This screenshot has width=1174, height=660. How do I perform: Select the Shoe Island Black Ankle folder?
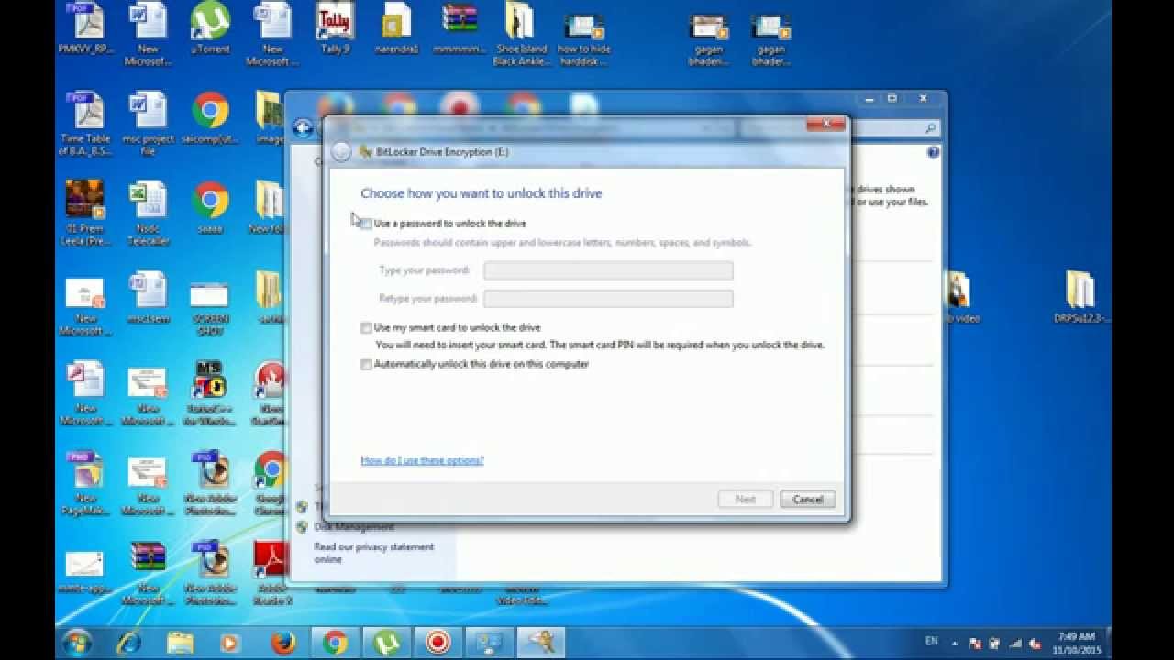[x=521, y=35]
